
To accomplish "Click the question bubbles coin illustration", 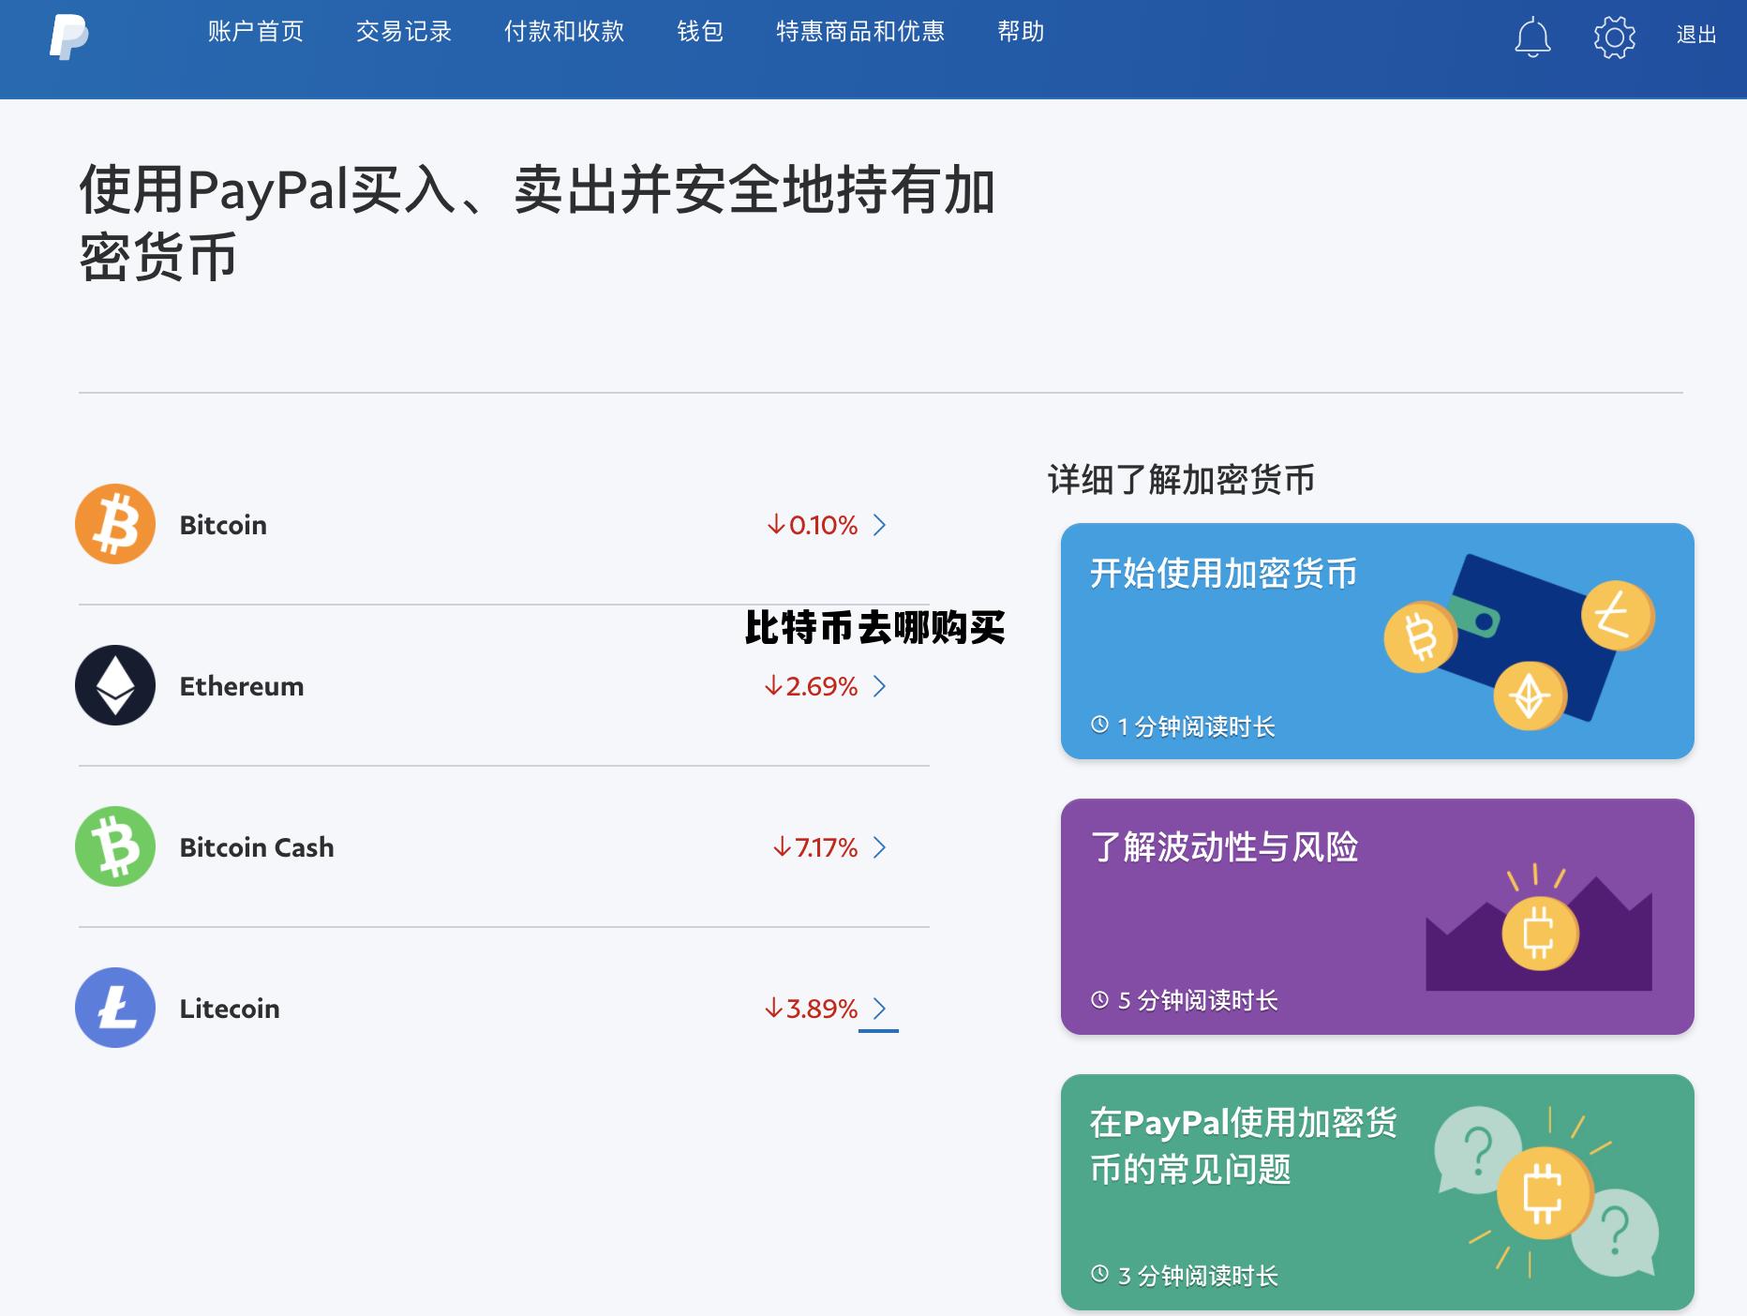I will (x=1546, y=1192).
